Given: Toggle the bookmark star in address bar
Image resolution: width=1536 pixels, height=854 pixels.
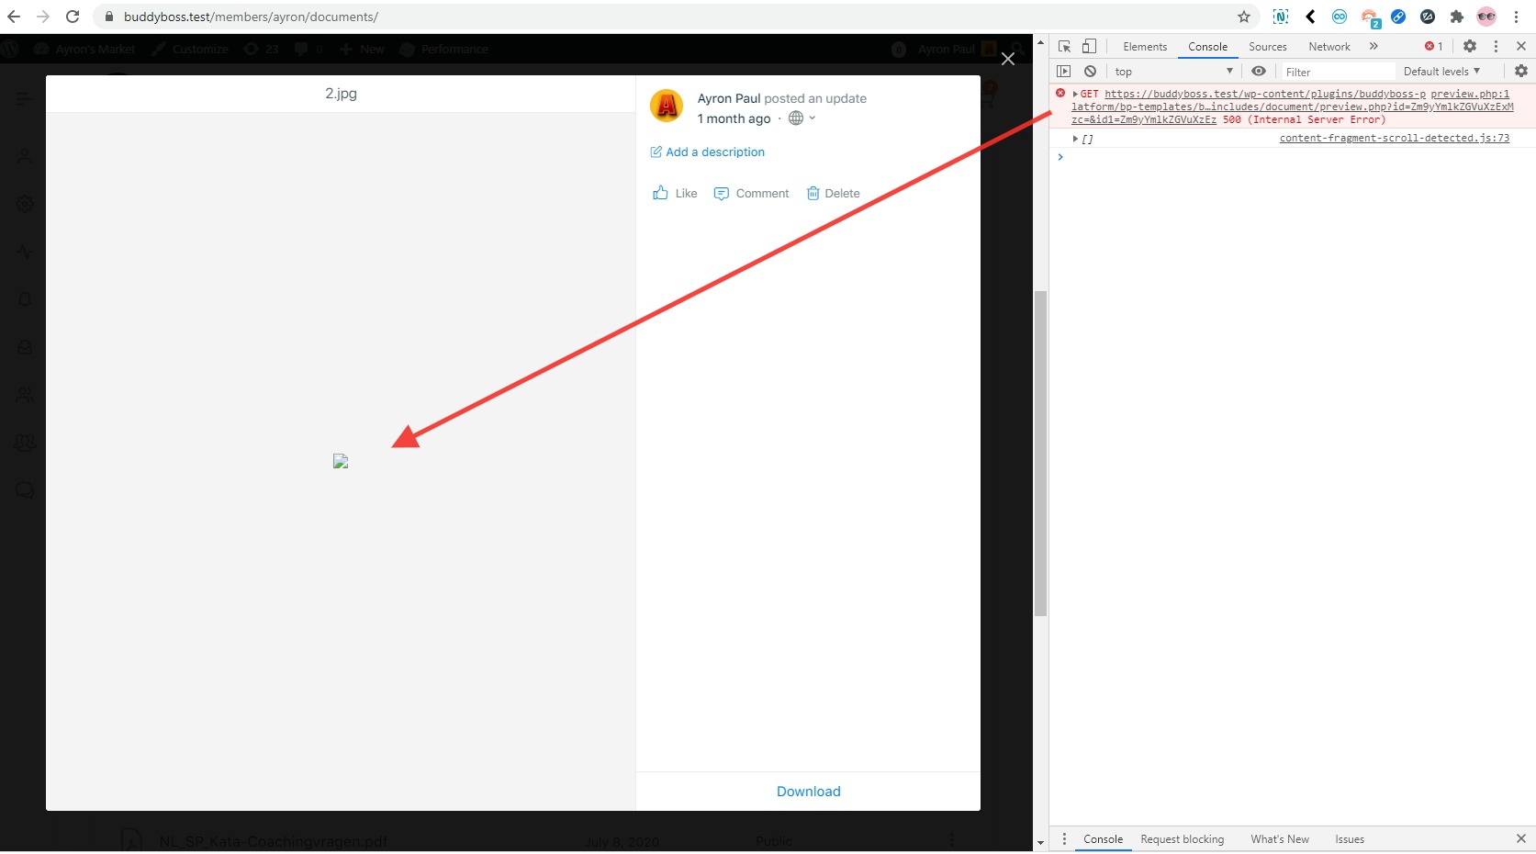Looking at the screenshot, I should click(x=1243, y=17).
